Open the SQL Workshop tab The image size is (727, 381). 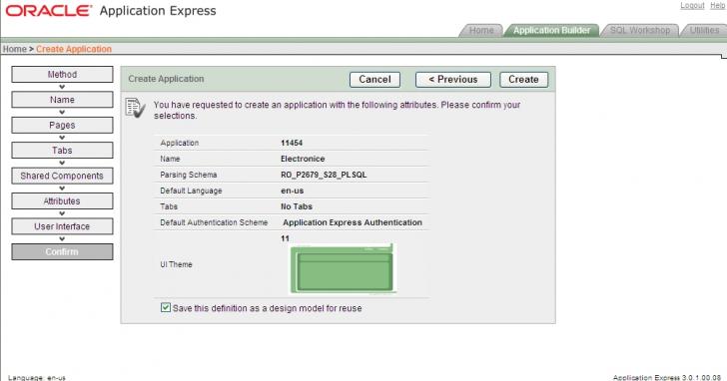pyautogui.click(x=640, y=31)
